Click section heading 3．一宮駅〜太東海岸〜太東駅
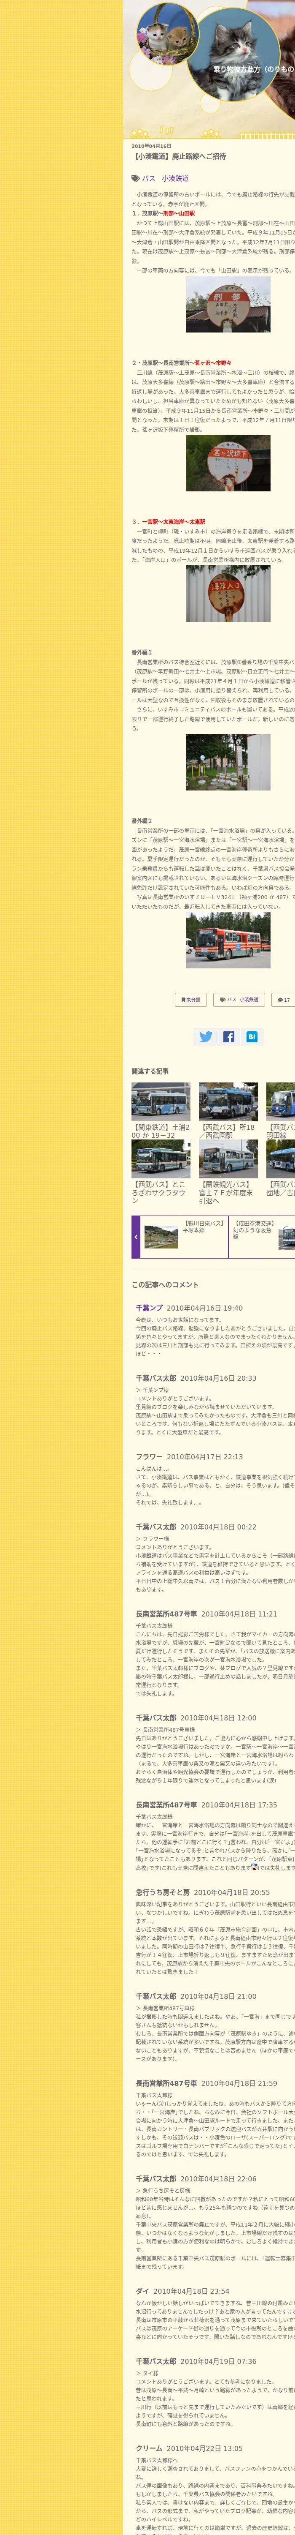This screenshot has height=2535, width=295. pyautogui.click(x=169, y=521)
